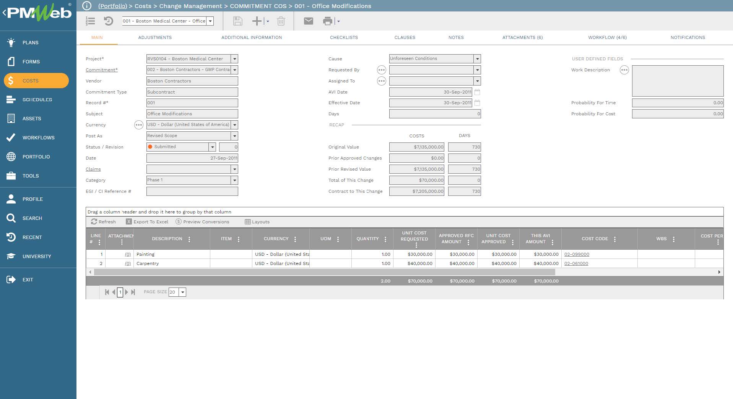The height and width of the screenshot is (399, 733).
Task: Click the Email envelope icon
Action: coord(309,21)
